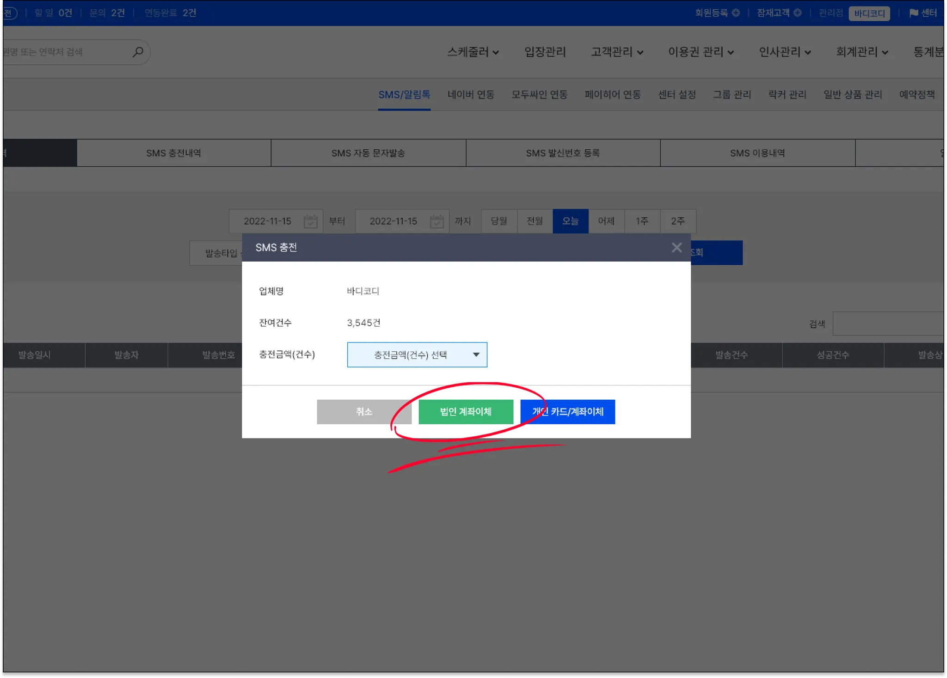Expand the 고객관리 menu
947x678 pixels.
(x=617, y=52)
